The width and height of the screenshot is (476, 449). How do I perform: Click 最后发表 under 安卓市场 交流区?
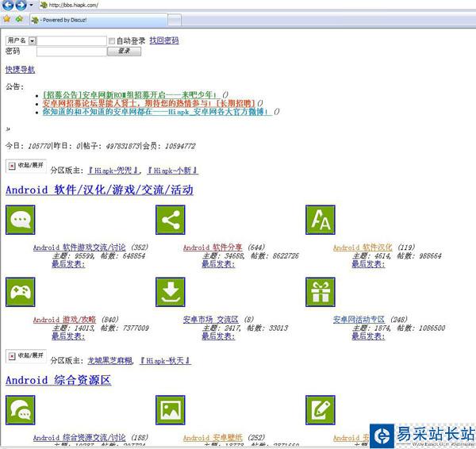point(218,336)
